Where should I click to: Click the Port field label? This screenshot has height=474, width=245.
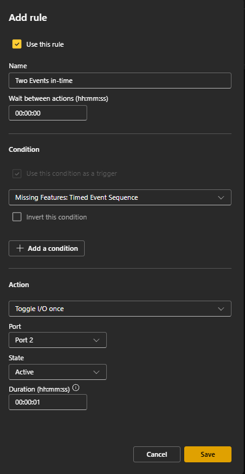(15, 327)
